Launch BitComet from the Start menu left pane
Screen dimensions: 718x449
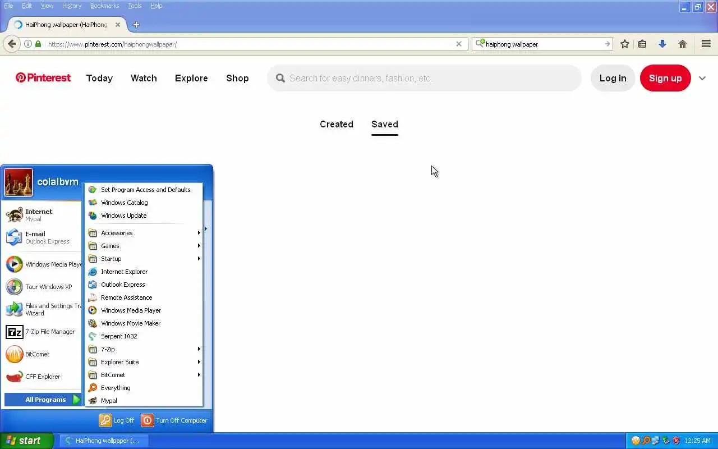[x=43, y=354]
